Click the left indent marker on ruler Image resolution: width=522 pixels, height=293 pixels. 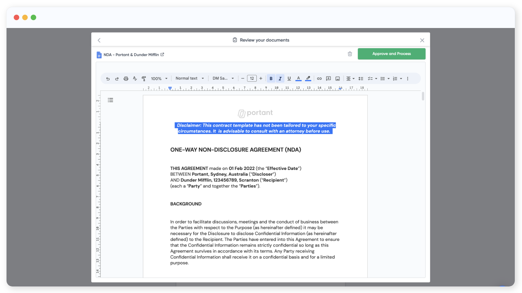click(170, 88)
